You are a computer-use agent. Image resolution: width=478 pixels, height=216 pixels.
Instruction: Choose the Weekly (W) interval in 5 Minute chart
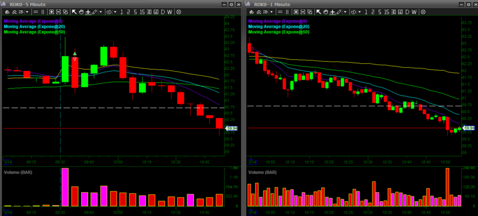click(x=169, y=11)
